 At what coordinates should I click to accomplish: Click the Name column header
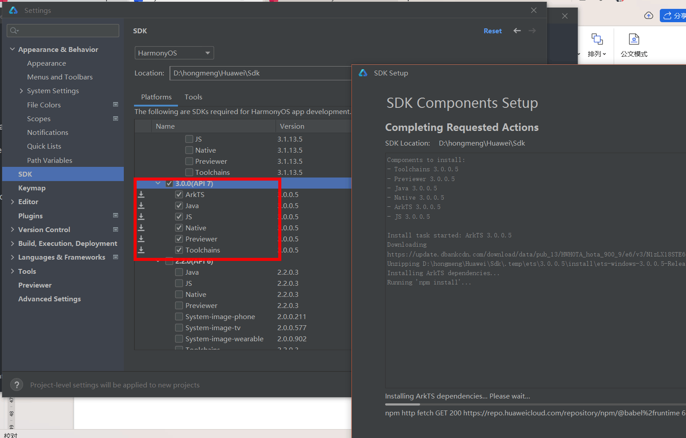tap(213, 126)
